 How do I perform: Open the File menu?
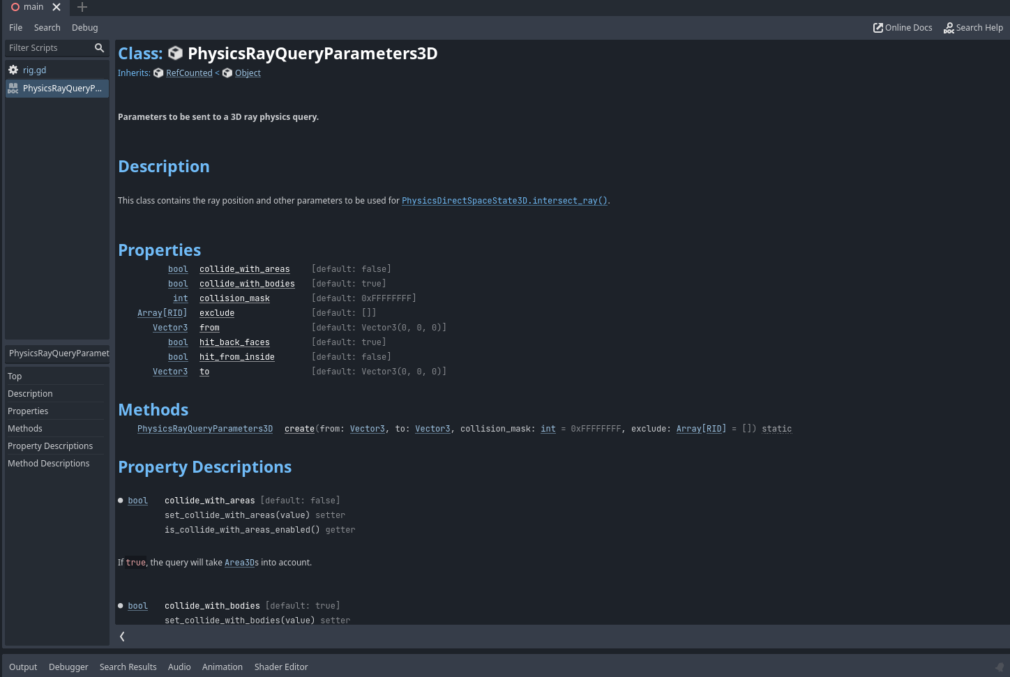[16, 28]
